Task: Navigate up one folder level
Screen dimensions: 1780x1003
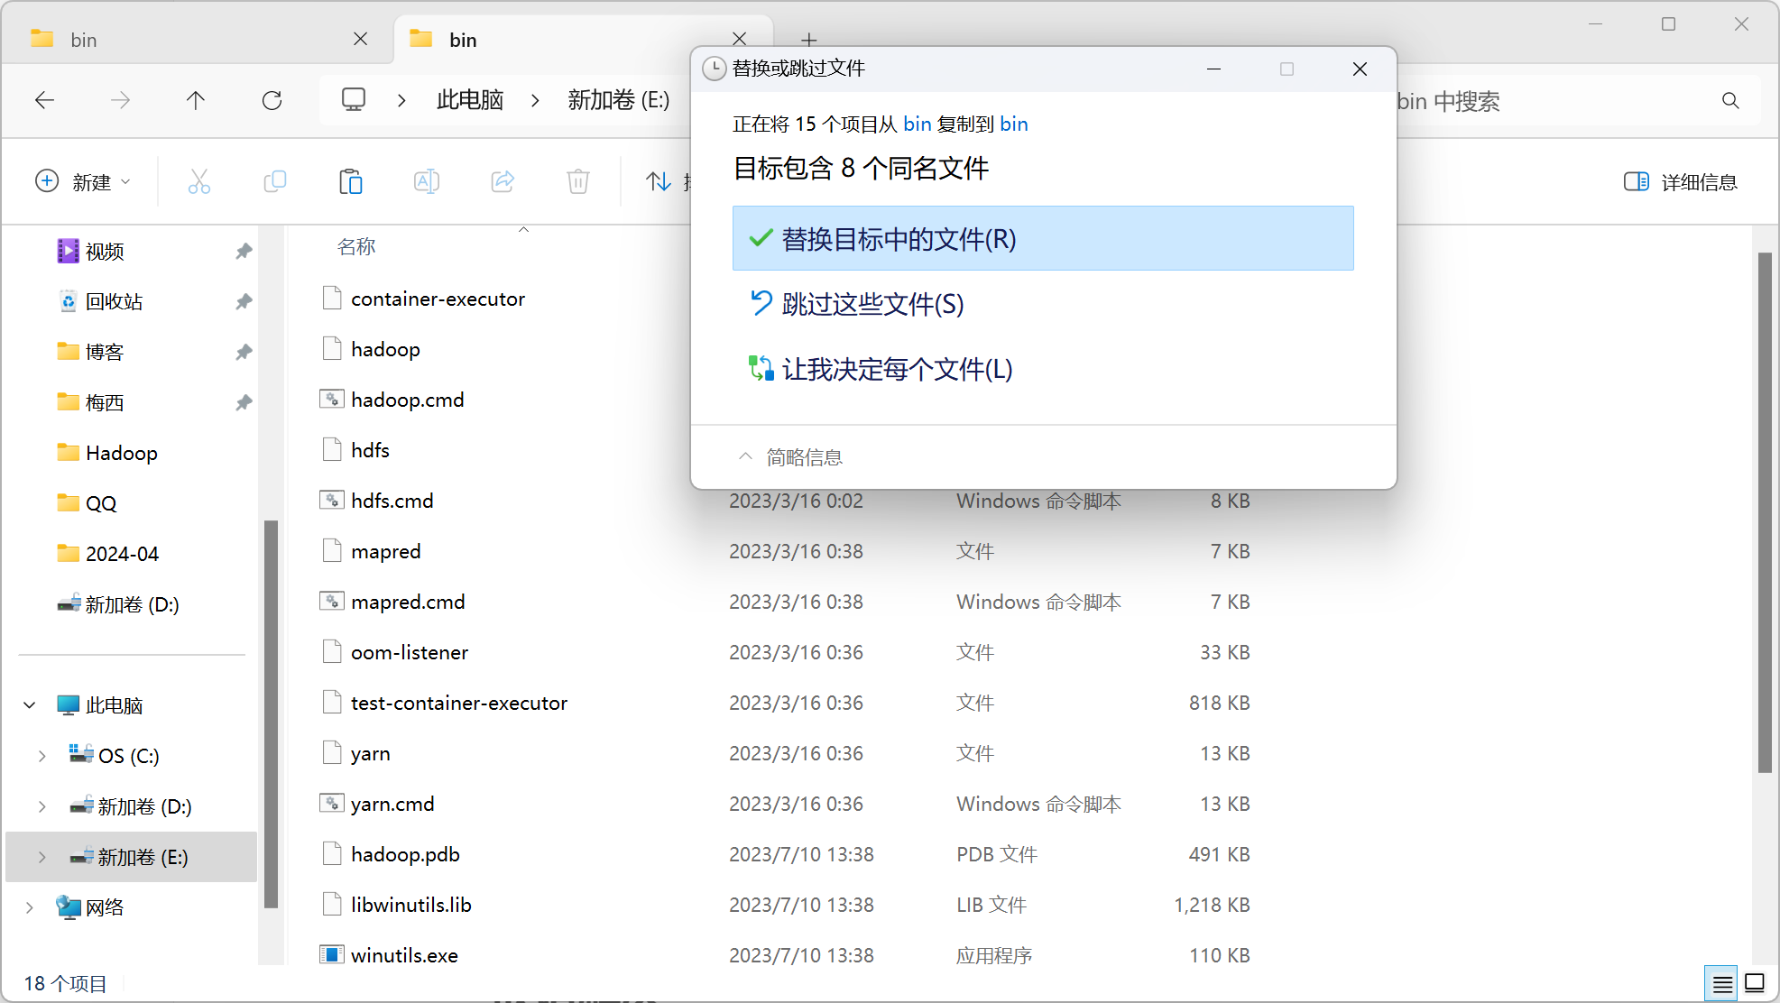Action: pos(196,100)
